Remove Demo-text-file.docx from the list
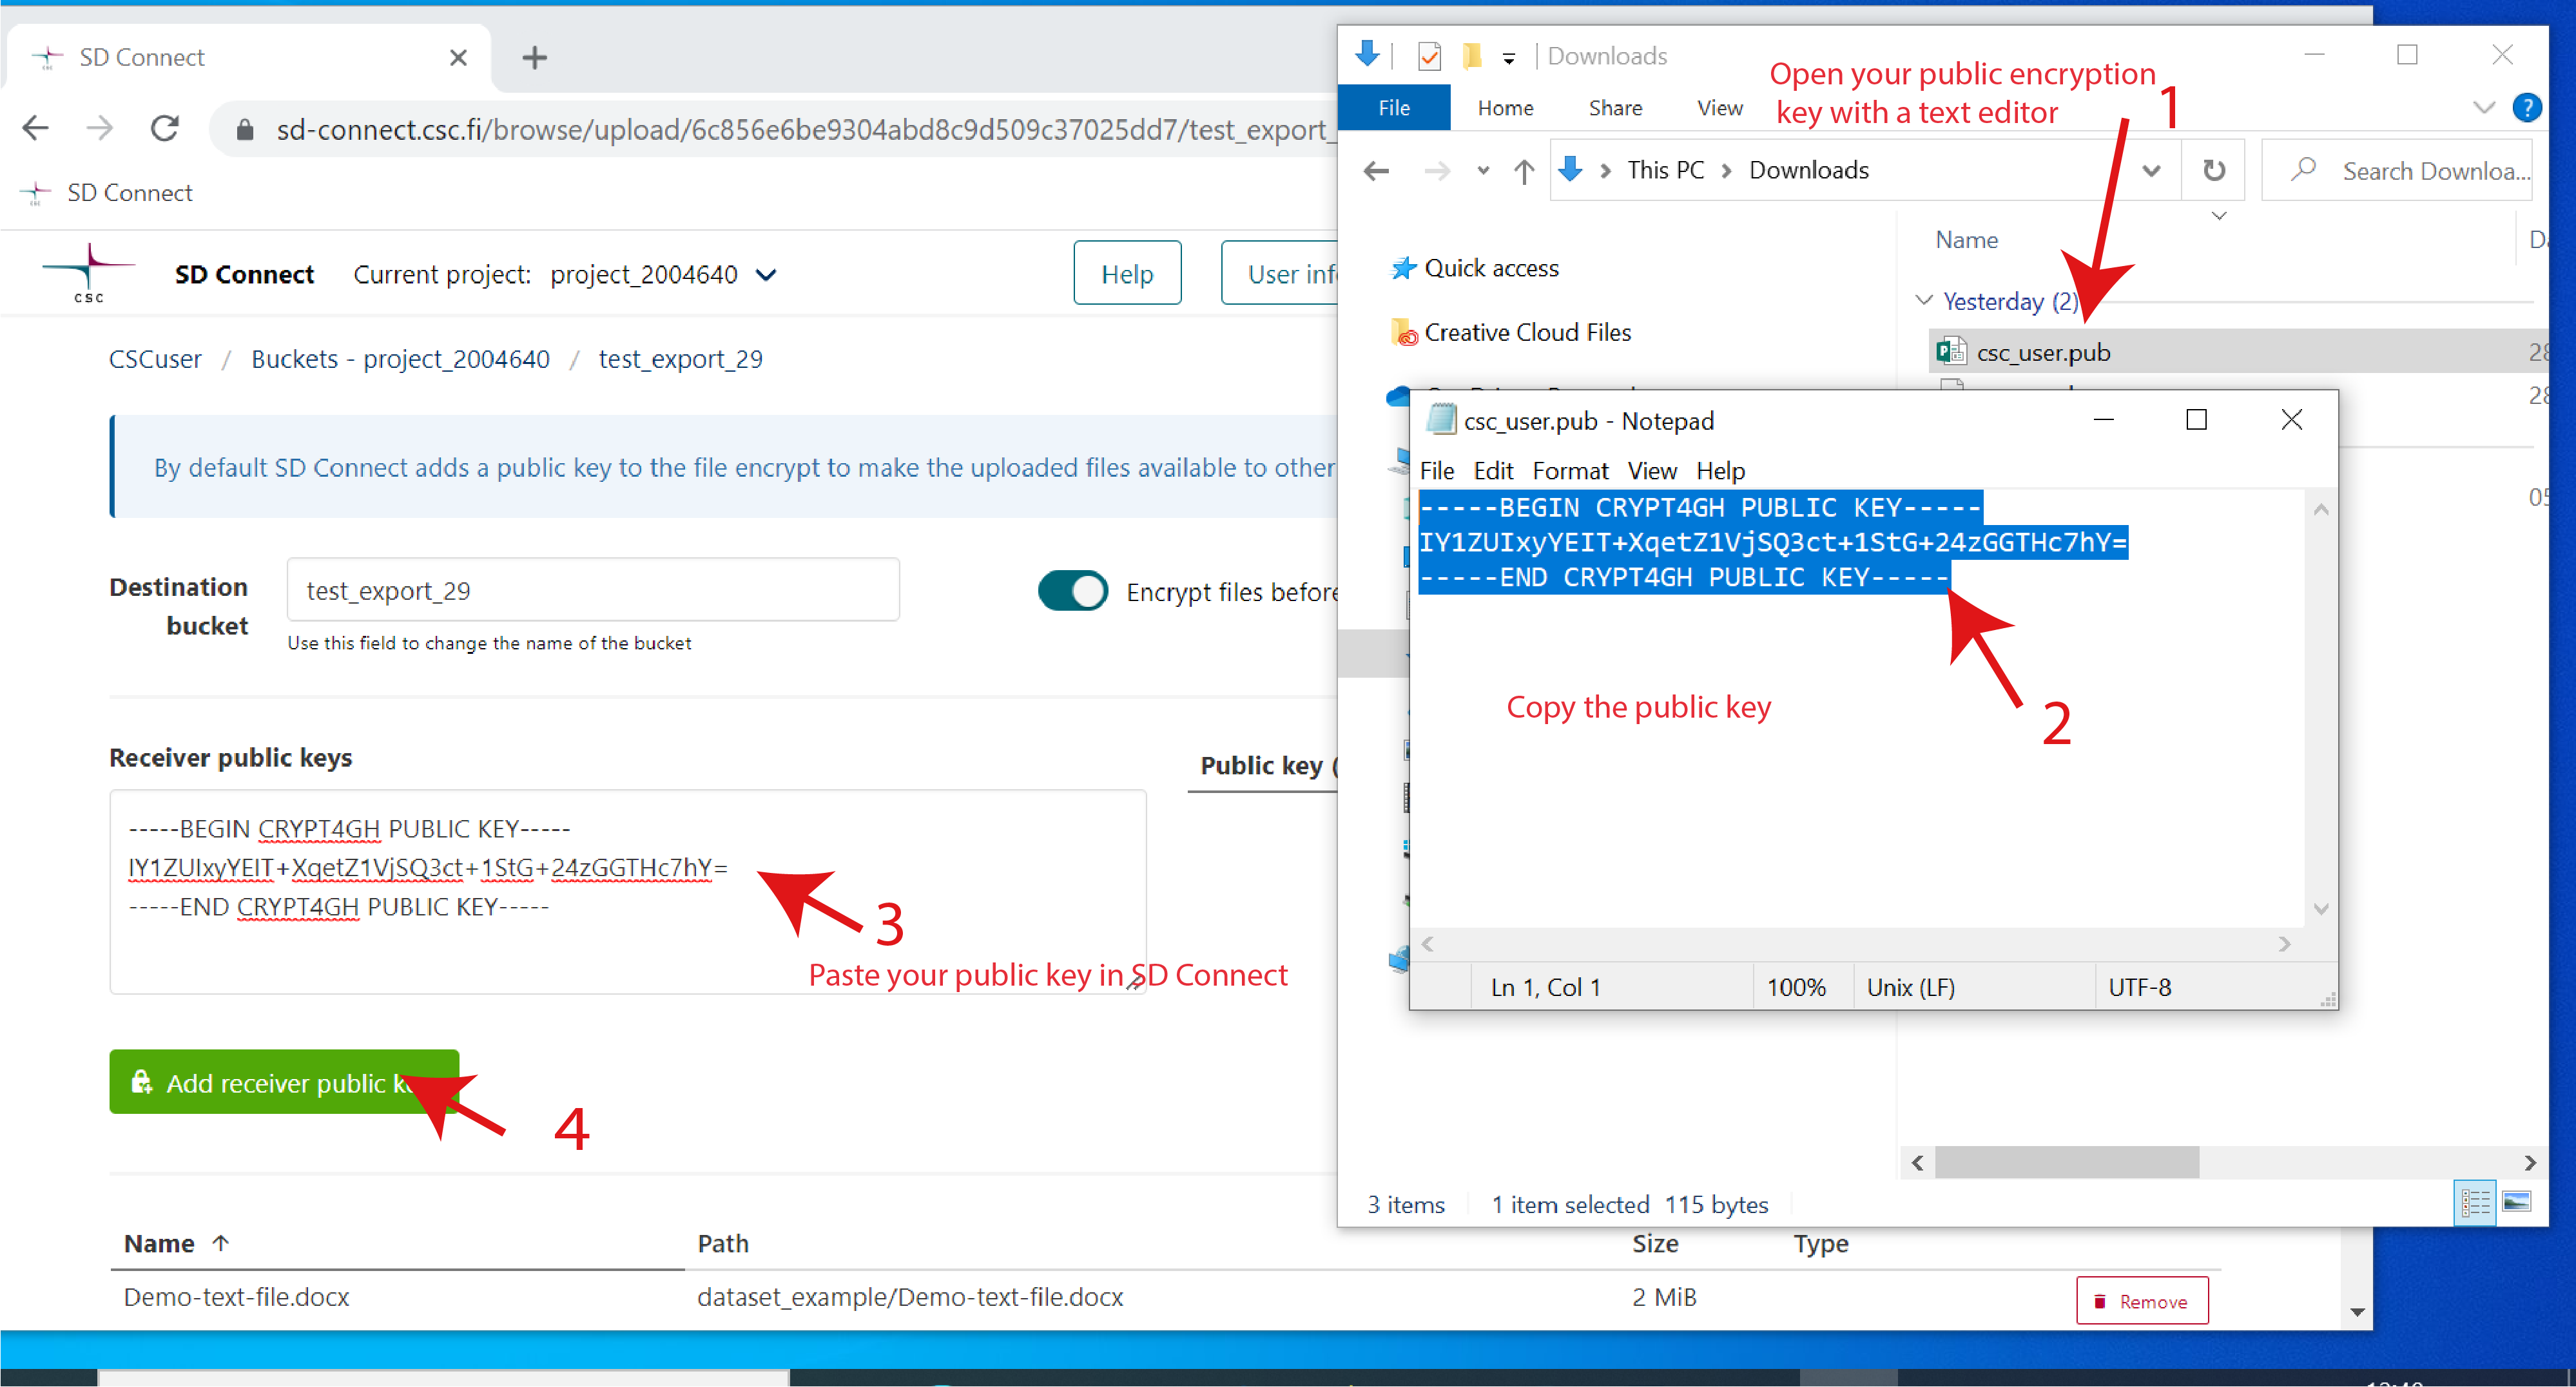Viewport: 2576px width, 1387px height. [x=2142, y=1301]
